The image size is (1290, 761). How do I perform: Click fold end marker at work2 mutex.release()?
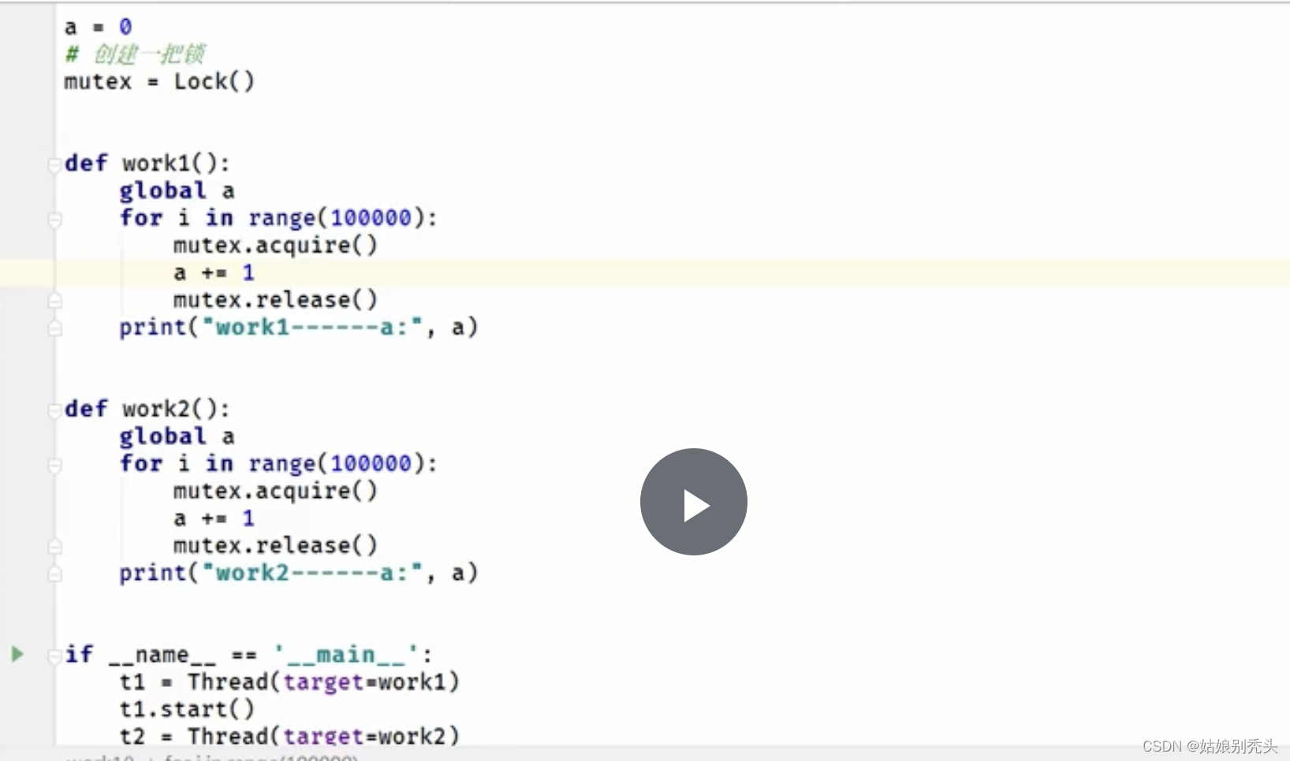click(x=54, y=547)
